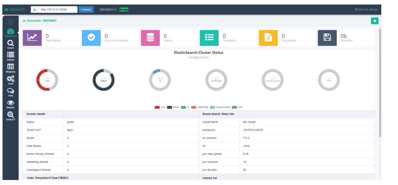398x185 pixels.
Task: Open the Star On GitHub link
Action: click(x=366, y=10)
